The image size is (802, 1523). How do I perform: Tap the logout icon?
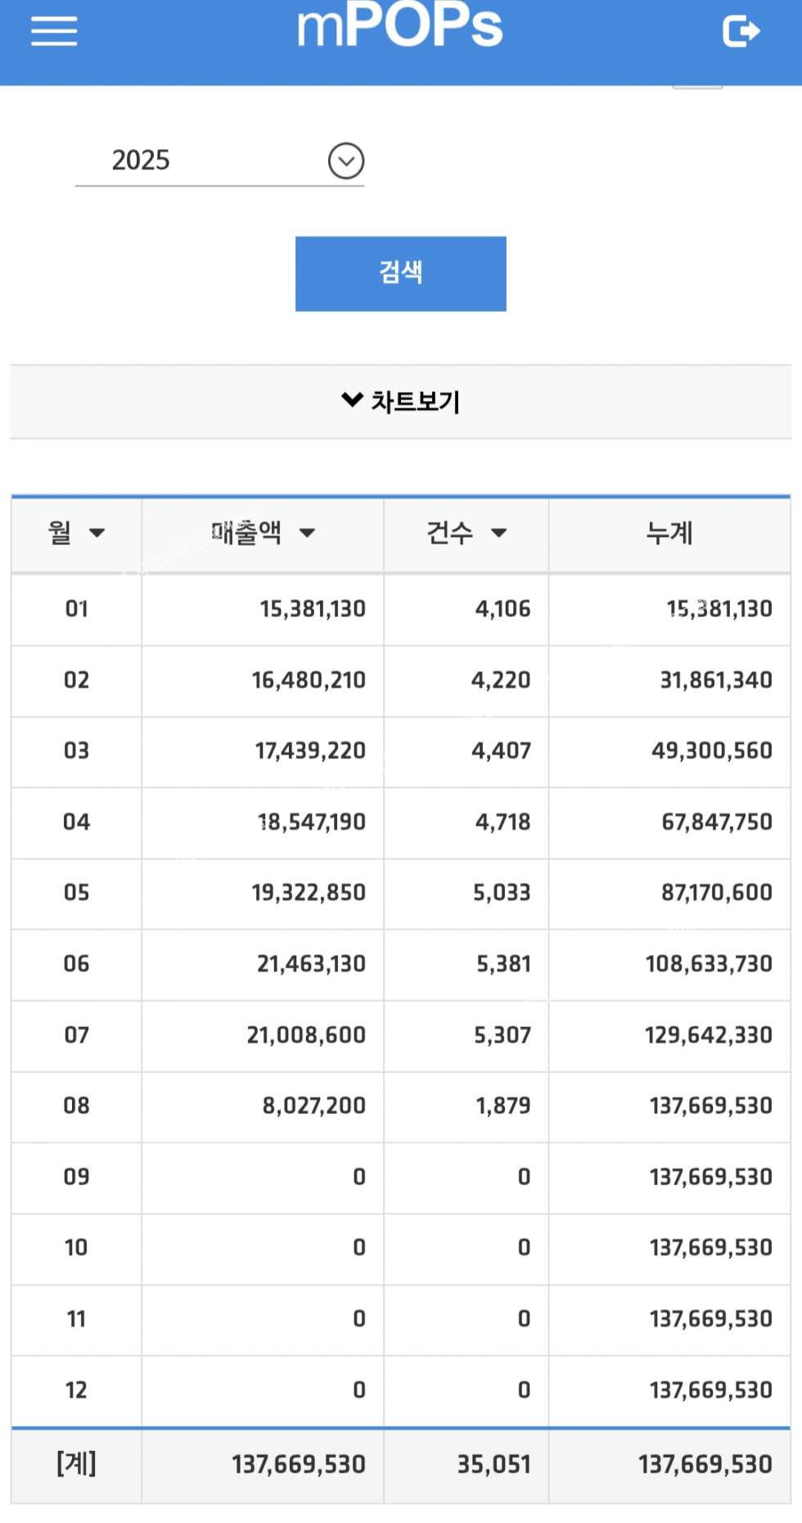coord(741,31)
